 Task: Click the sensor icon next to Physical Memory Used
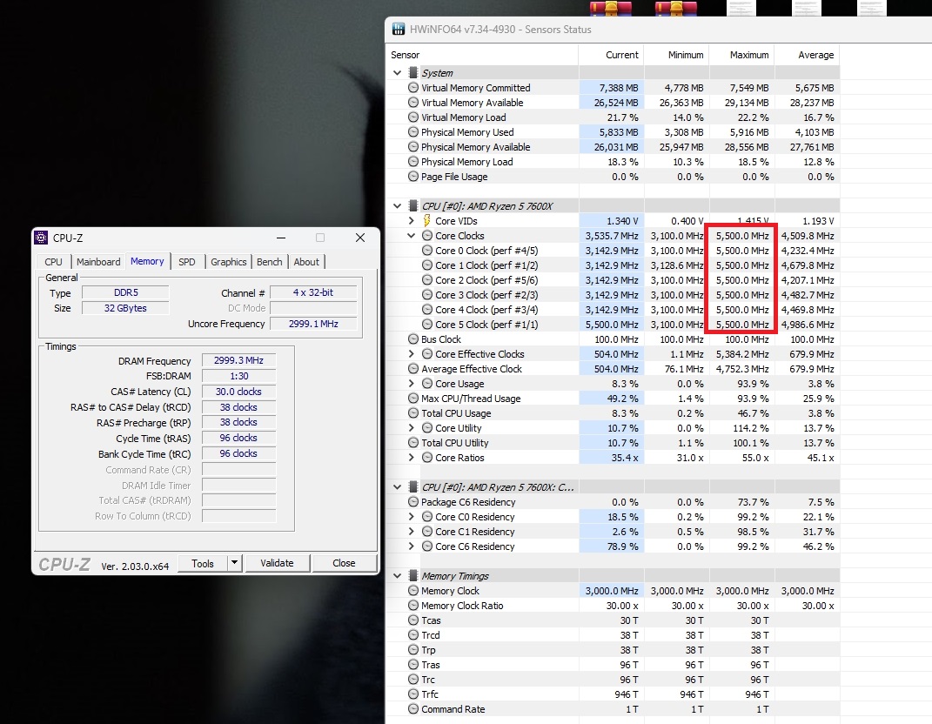coord(413,132)
